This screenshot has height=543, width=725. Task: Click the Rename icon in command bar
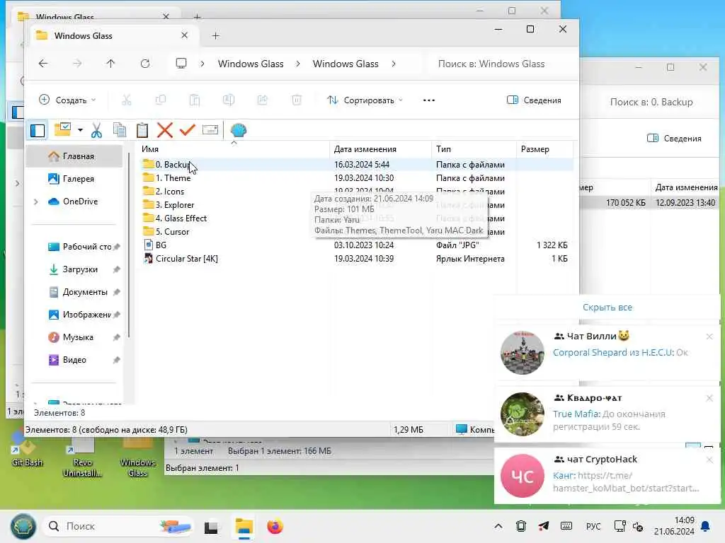point(229,100)
